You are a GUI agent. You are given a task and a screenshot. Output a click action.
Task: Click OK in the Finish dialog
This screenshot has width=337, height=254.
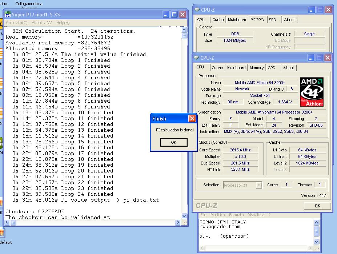(x=174, y=142)
